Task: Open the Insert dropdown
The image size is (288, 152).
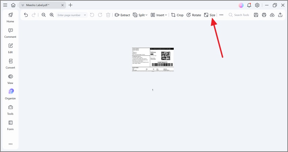Action: (159, 15)
